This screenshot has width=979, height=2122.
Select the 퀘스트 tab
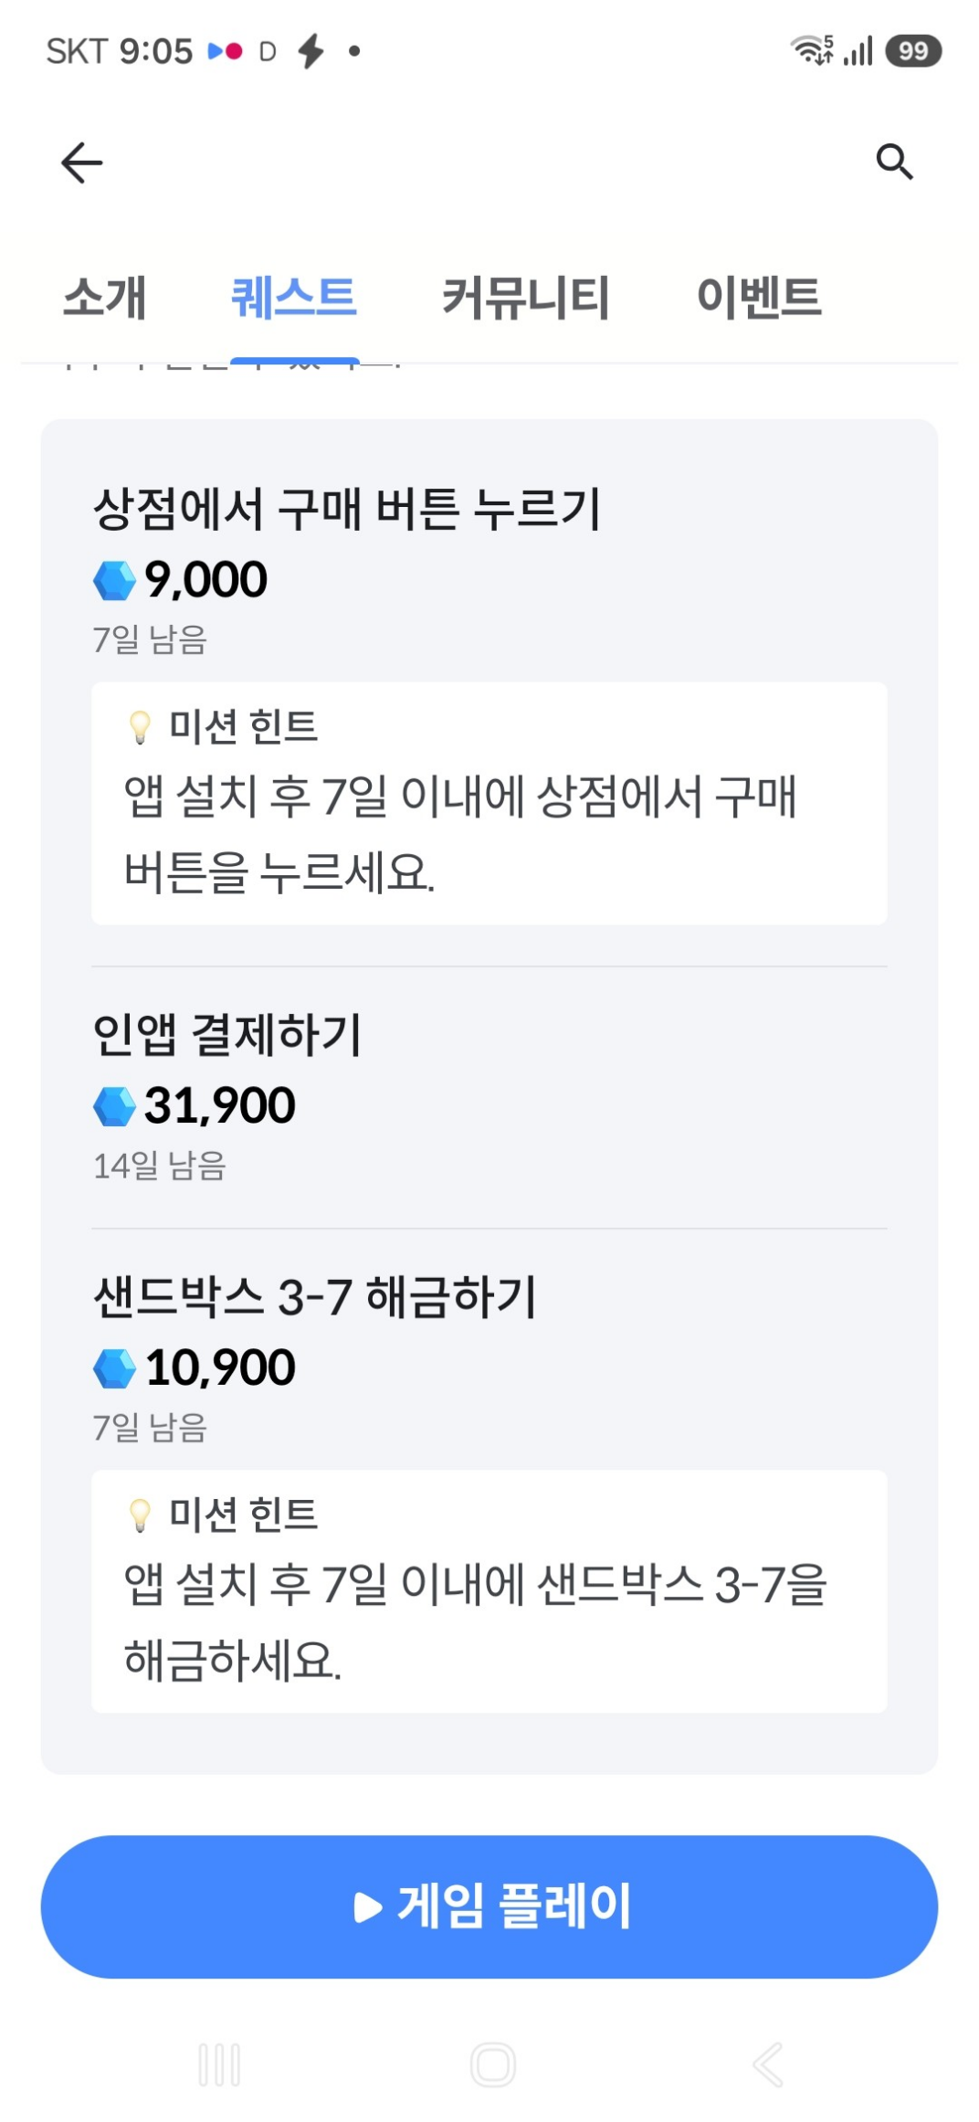coord(294,298)
